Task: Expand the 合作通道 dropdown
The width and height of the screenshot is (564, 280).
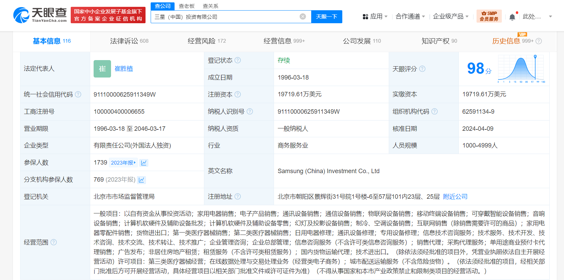Action: point(410,16)
